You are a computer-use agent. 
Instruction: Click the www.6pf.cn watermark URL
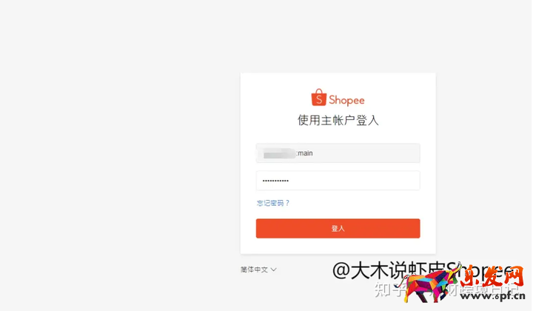pyautogui.click(x=492, y=296)
